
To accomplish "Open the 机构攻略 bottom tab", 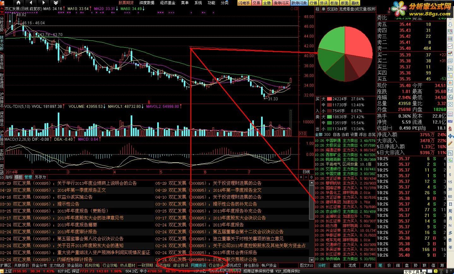I will (92, 265).
